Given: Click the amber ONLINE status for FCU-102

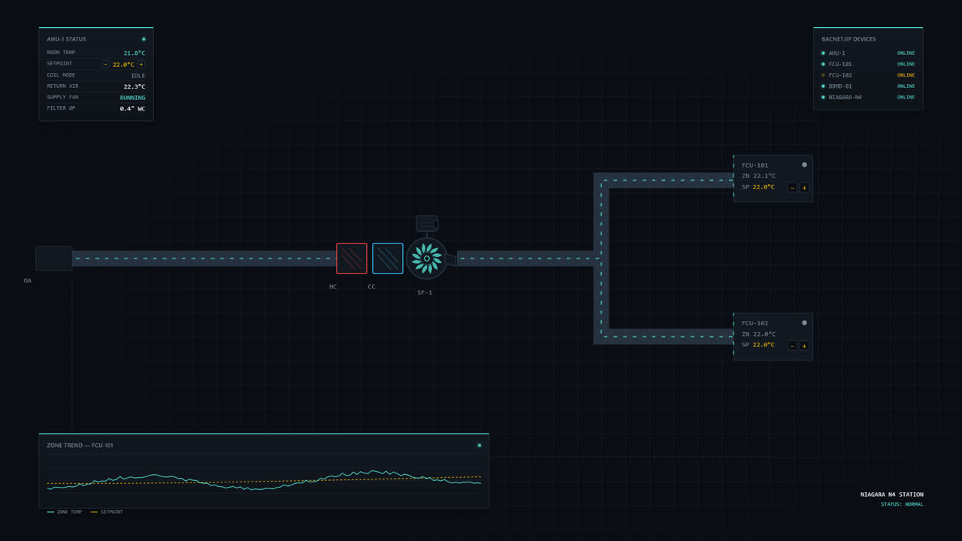Looking at the screenshot, I should tap(906, 75).
